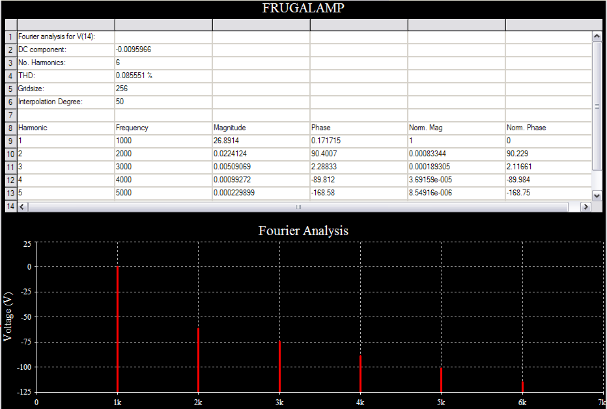Select the 'Interpolation Degree:' cell
Viewport: 607px width, 409px height.
(66, 102)
